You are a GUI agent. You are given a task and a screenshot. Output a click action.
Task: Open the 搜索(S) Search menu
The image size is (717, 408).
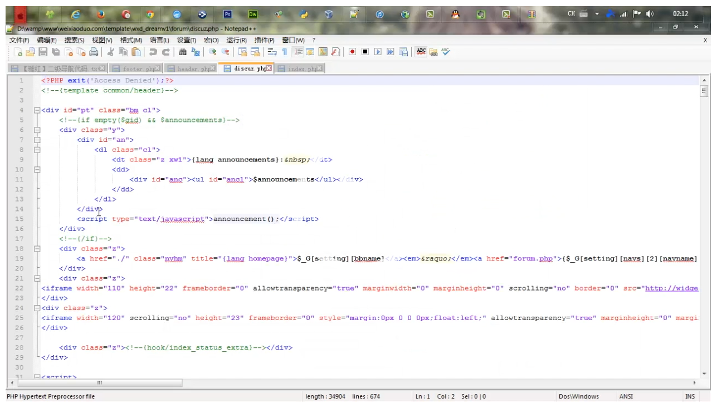(74, 40)
